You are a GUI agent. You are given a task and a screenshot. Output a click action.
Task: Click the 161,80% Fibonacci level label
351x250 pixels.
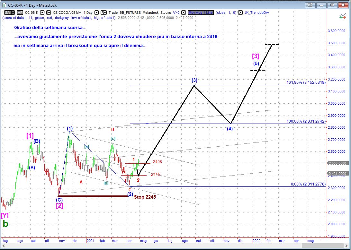[x=306, y=82]
